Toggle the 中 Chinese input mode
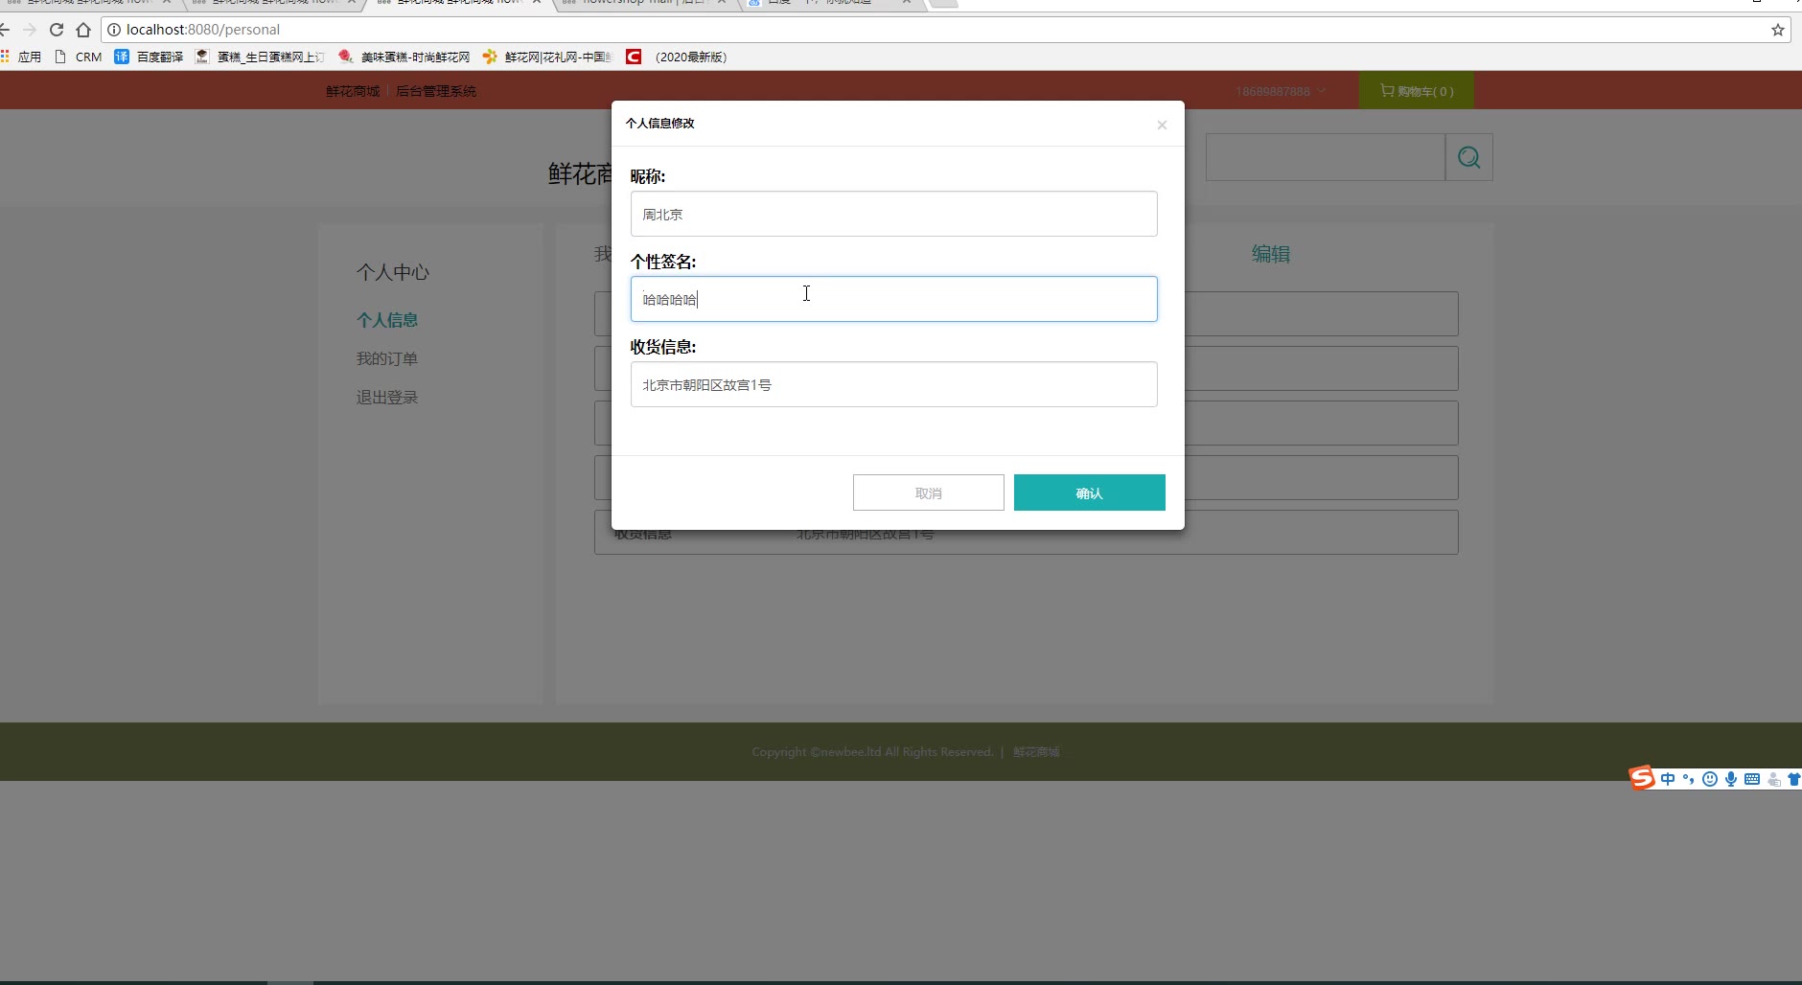 coord(1668,779)
